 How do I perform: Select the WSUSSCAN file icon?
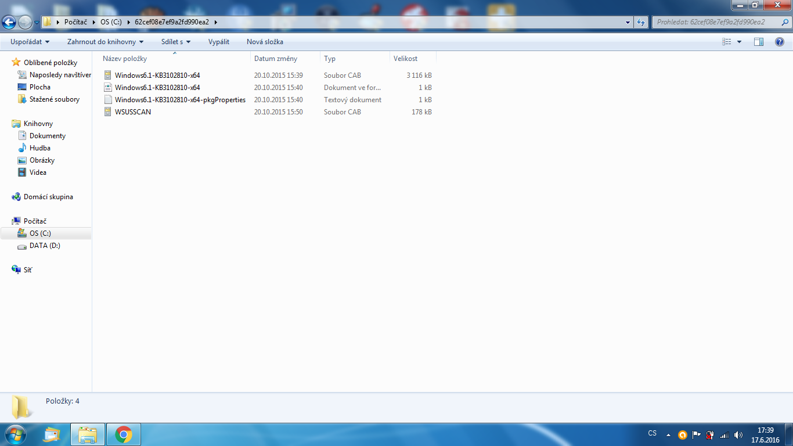[x=107, y=112]
